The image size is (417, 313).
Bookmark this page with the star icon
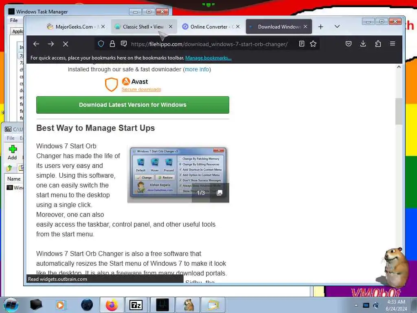click(x=313, y=44)
